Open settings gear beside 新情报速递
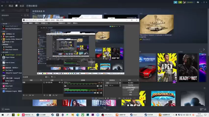 click(x=44, y=11)
